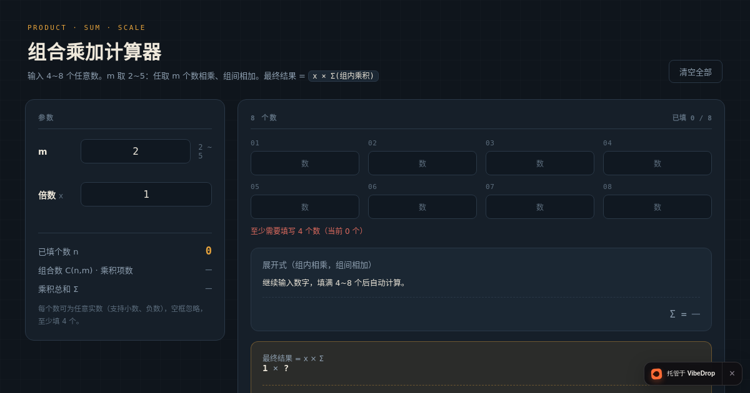The width and height of the screenshot is (750, 393).
Task: Click the 参数 panel heading
Action: (46, 117)
